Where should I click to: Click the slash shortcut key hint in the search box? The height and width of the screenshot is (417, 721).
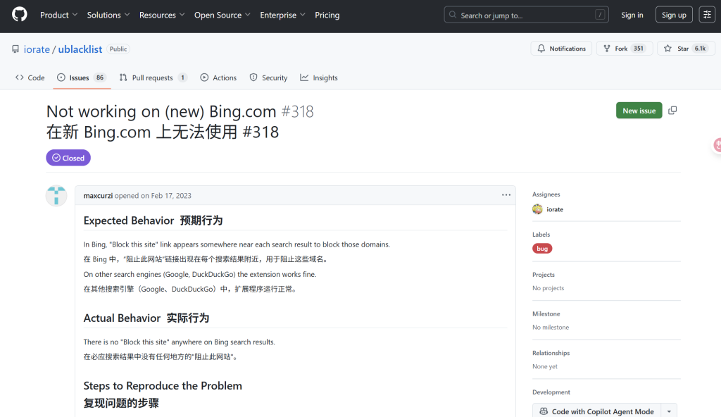tap(600, 15)
